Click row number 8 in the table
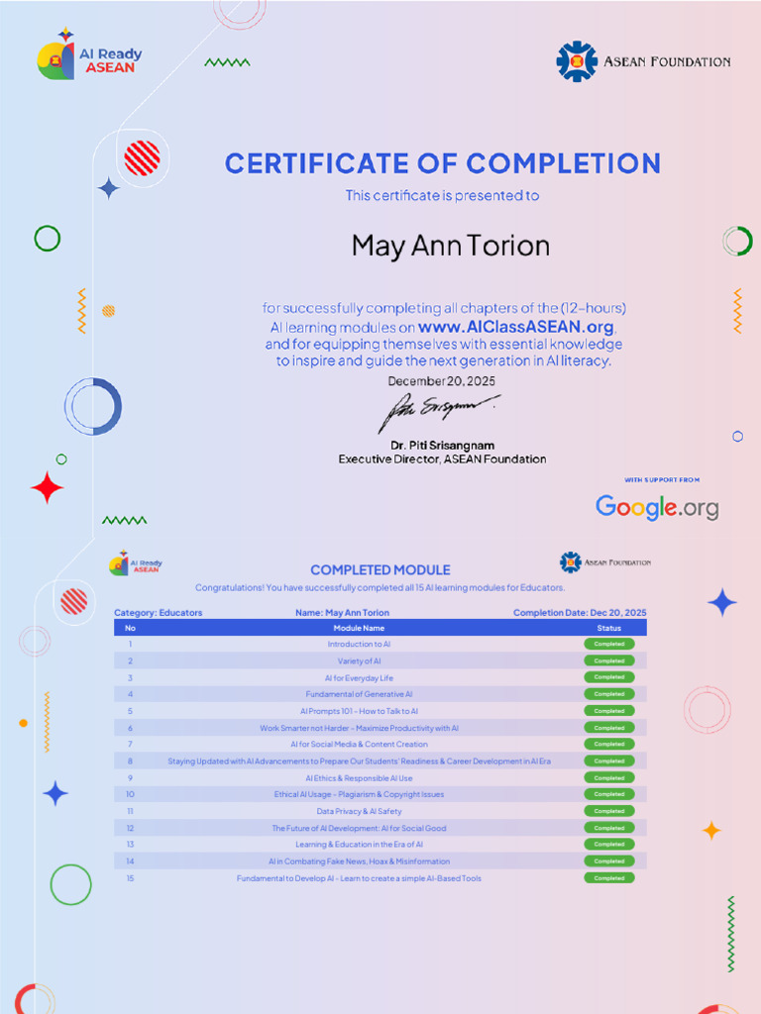Screen dimensions: 761x1014 tap(130, 761)
